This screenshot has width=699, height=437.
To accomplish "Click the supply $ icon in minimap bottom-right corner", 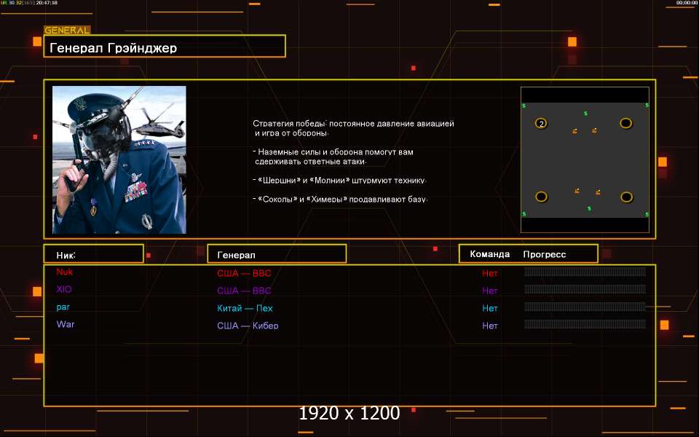I will point(647,214).
